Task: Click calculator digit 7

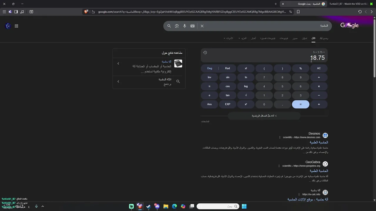Action: (x=264, y=77)
